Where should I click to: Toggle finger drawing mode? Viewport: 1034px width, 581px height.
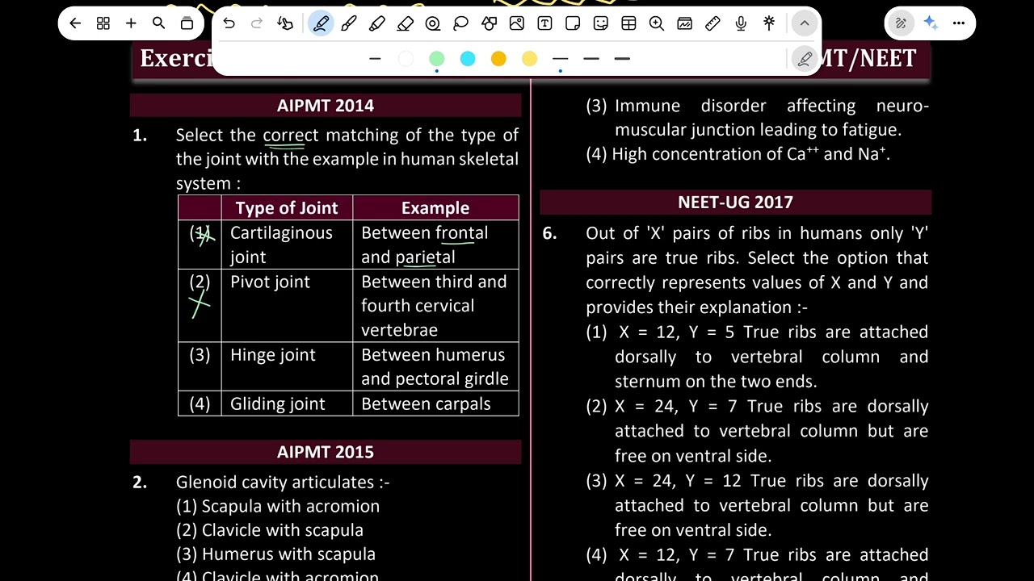(285, 23)
